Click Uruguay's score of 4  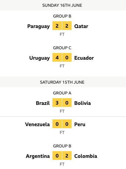pyautogui.click(x=57, y=57)
